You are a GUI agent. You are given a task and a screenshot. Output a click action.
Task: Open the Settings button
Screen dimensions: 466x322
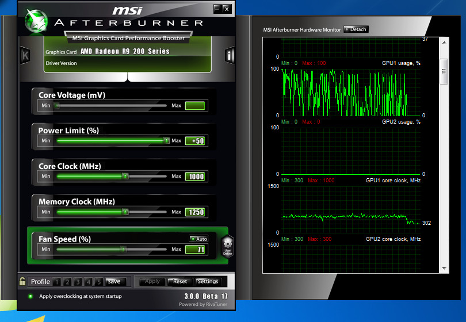pos(208,281)
